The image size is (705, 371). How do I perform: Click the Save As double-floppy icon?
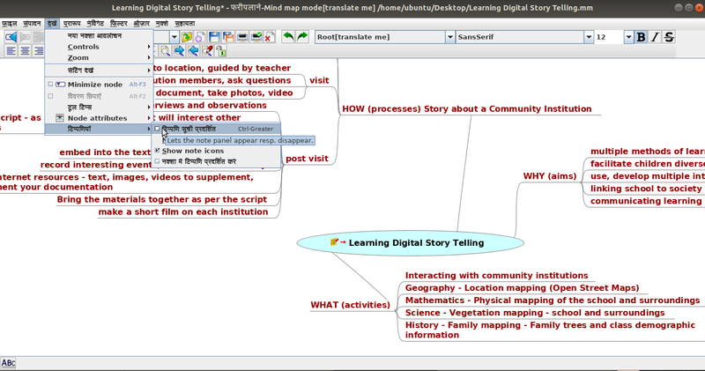point(228,37)
